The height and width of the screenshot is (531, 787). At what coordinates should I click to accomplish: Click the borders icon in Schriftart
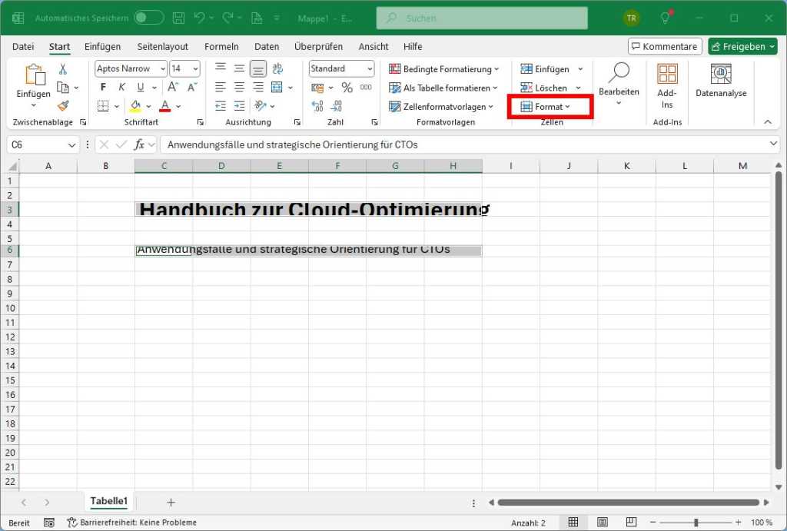click(103, 106)
